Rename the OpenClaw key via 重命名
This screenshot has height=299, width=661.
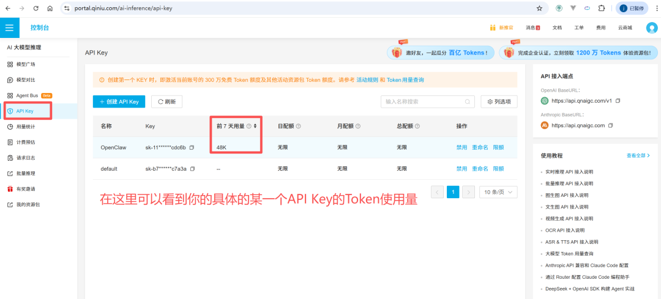(480, 147)
